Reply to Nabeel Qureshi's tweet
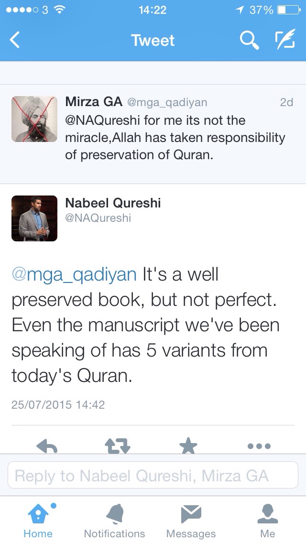This screenshot has height=543, width=306. click(x=47, y=447)
